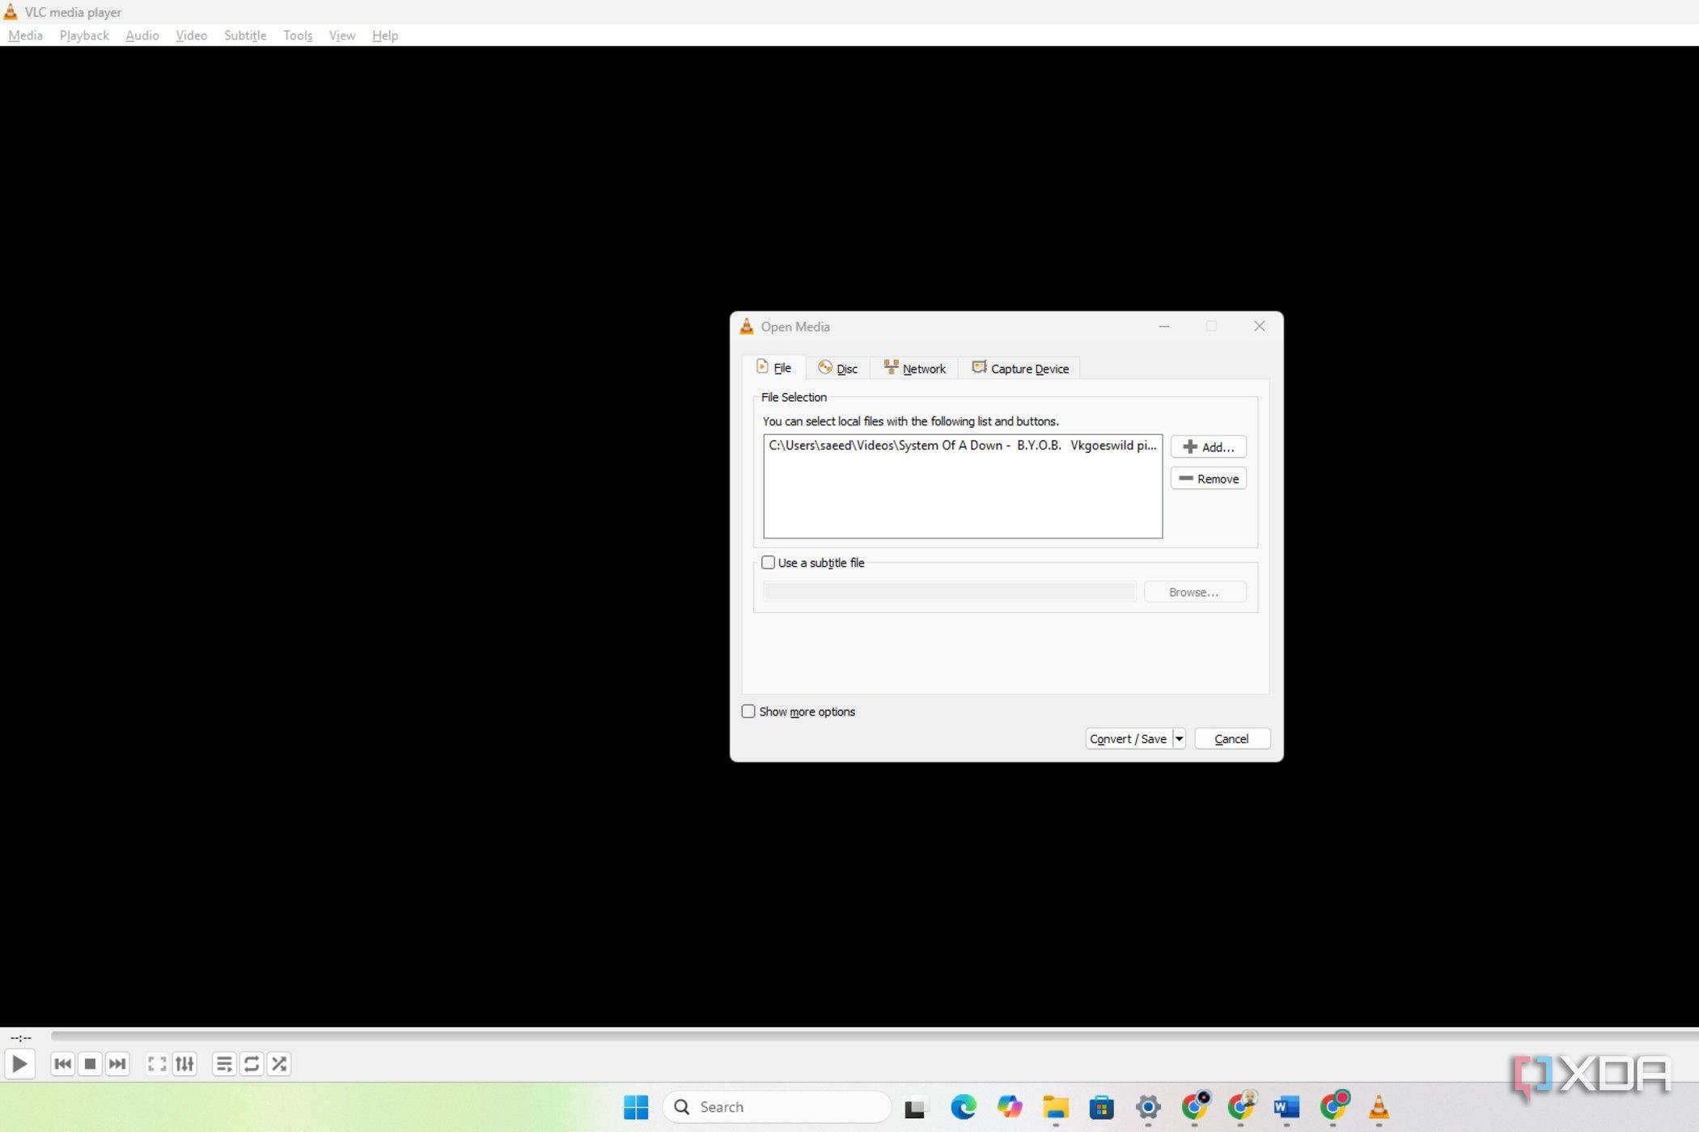Open the first Chrome icon in taskbar
Viewport: 1699px width, 1132px height.
[x=1195, y=1106]
